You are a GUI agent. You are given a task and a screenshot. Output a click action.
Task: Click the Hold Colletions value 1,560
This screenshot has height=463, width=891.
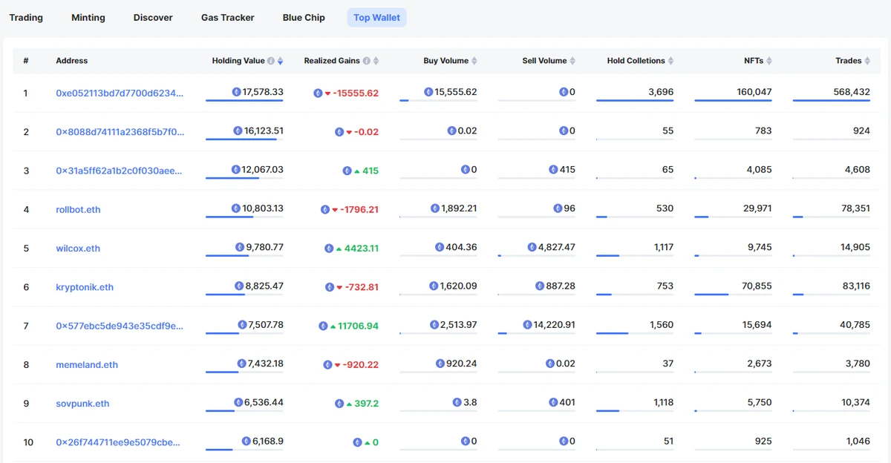point(661,325)
